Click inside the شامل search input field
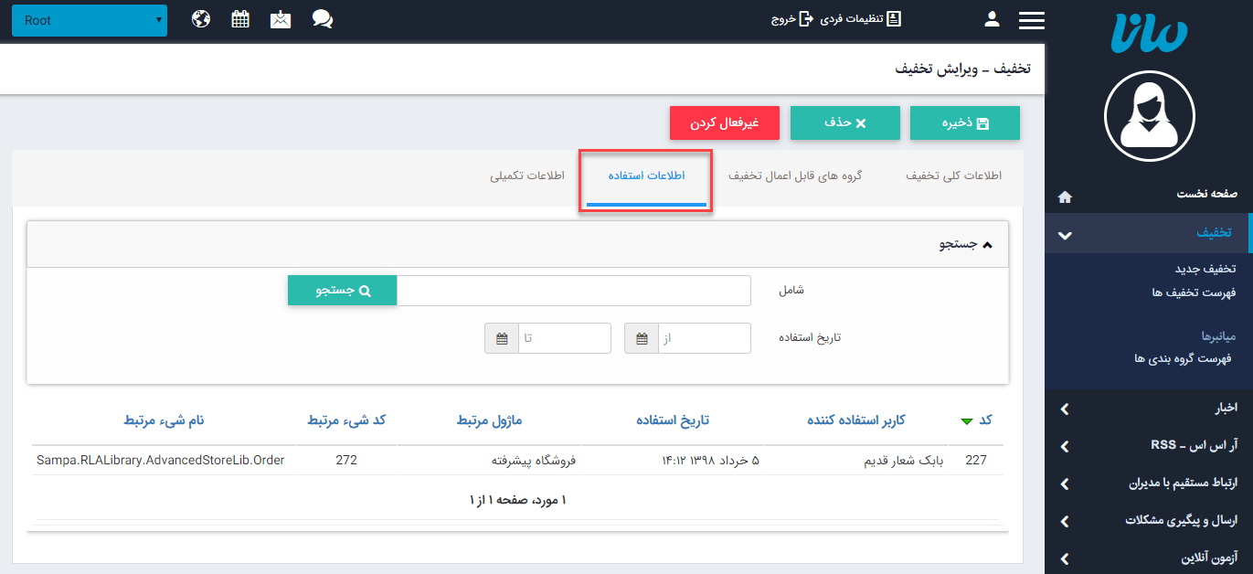 click(574, 290)
